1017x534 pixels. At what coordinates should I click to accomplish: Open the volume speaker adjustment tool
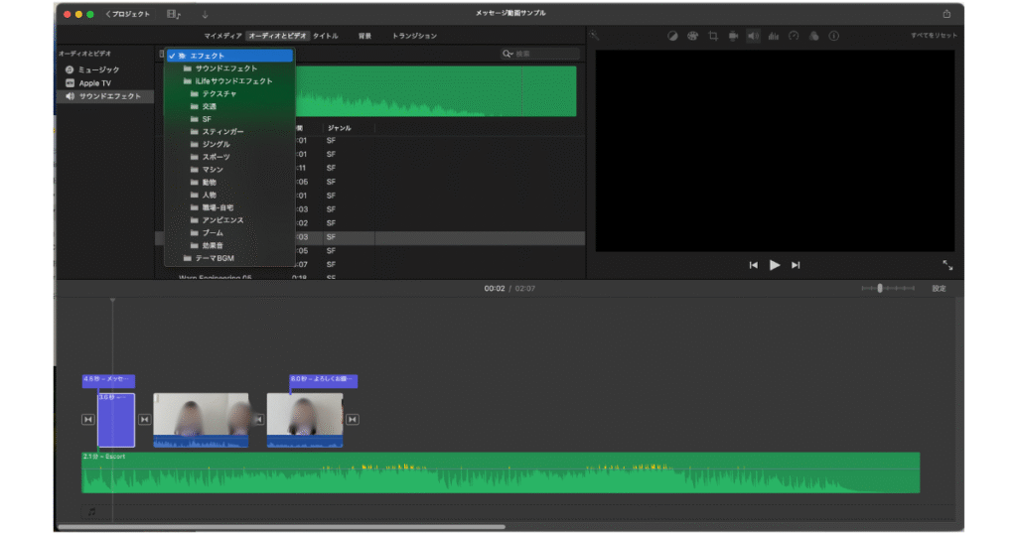(753, 36)
